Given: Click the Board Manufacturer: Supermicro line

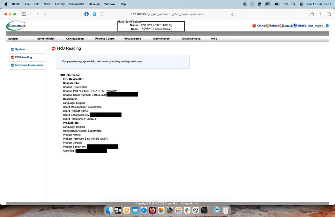Looking at the screenshot, I should point(82,107).
